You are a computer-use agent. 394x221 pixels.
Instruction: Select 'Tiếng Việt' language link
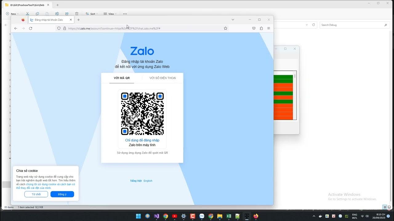pos(136,181)
